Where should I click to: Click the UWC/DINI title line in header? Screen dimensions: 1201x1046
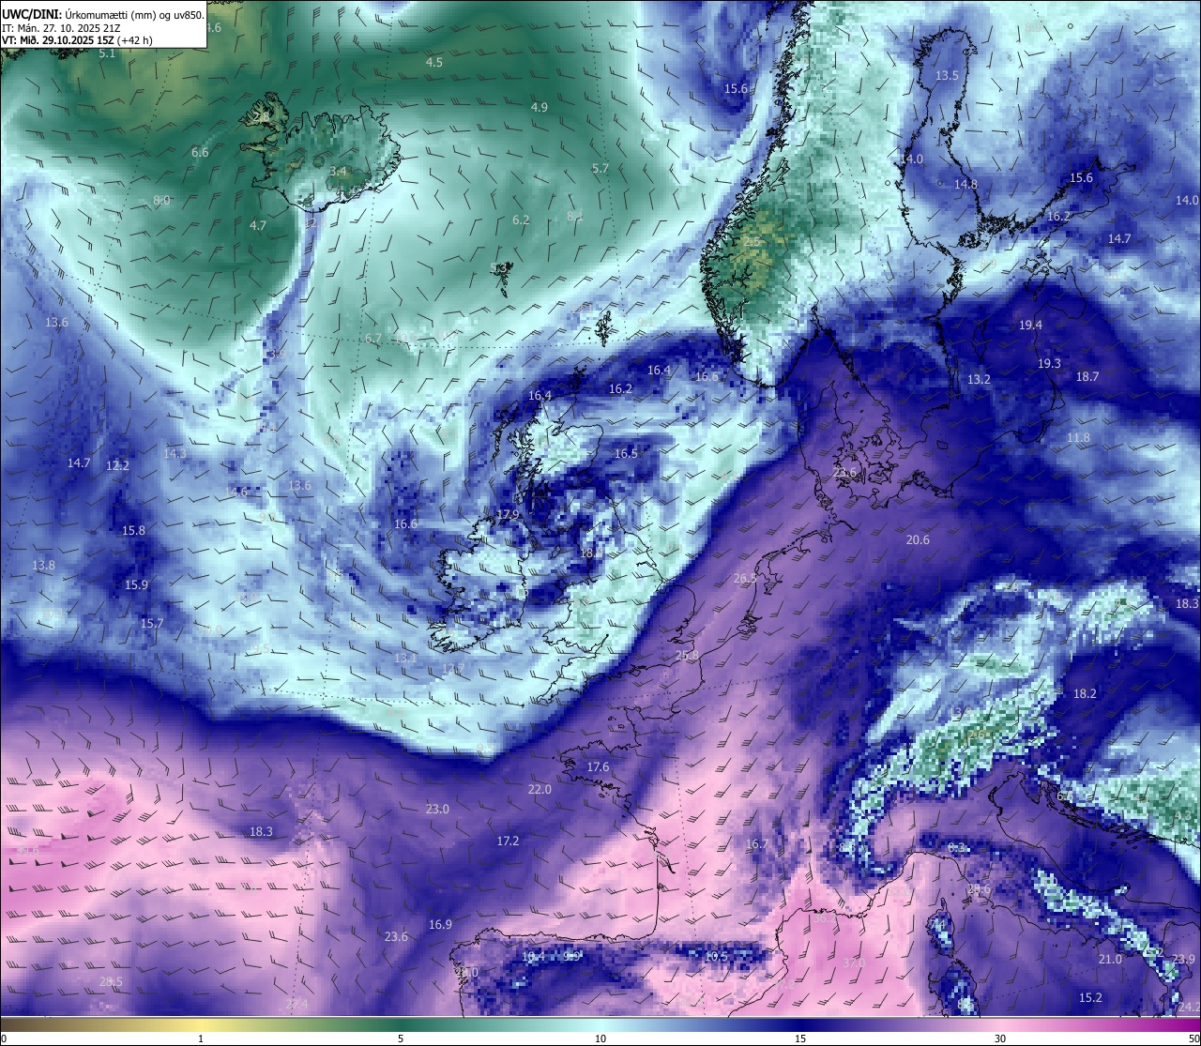[102, 15]
